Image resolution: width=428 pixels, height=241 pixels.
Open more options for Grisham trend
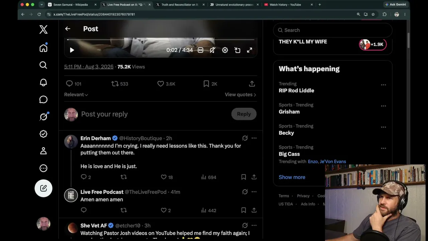384,106
